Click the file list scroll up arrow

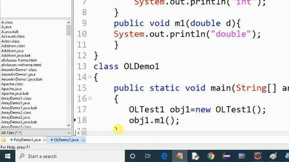click(x=69, y=22)
